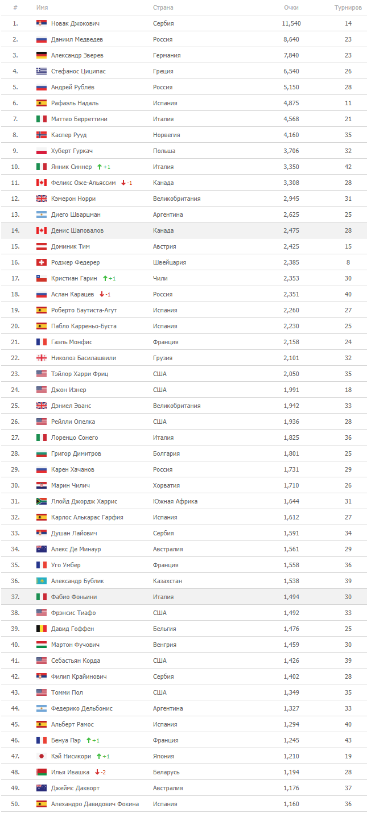Click the green up arrow beside Янник Синнер
The height and width of the screenshot is (813, 367).
pos(99,167)
